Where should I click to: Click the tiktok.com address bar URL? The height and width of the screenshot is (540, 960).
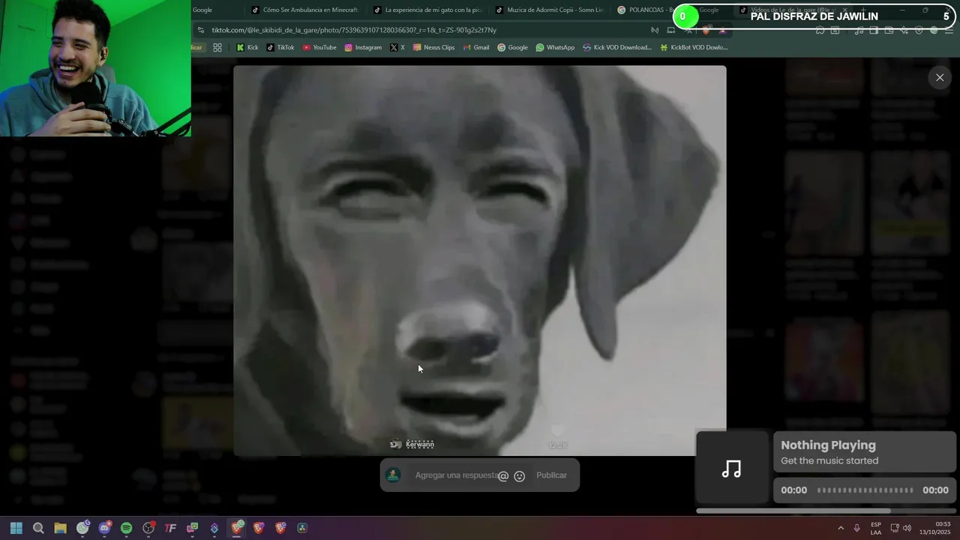pos(354,30)
